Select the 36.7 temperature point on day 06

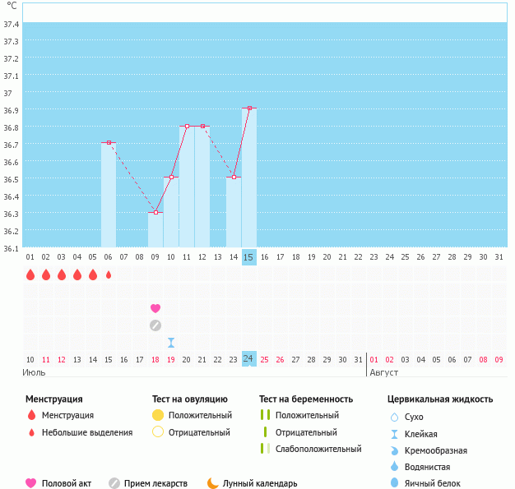tap(109, 142)
